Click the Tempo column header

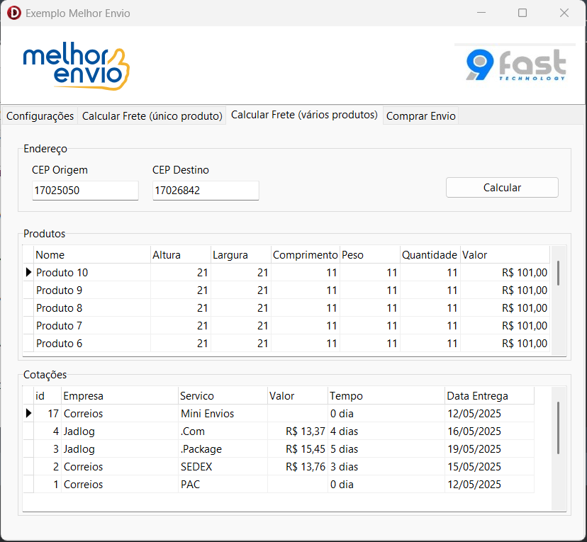[386, 396]
